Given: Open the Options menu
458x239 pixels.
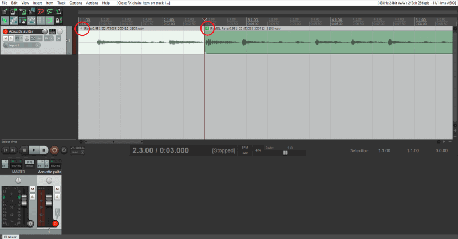Looking at the screenshot, I should point(76,3).
